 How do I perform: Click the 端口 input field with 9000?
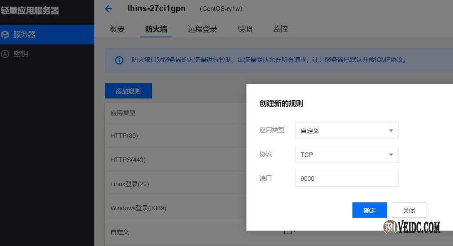pyautogui.click(x=347, y=179)
